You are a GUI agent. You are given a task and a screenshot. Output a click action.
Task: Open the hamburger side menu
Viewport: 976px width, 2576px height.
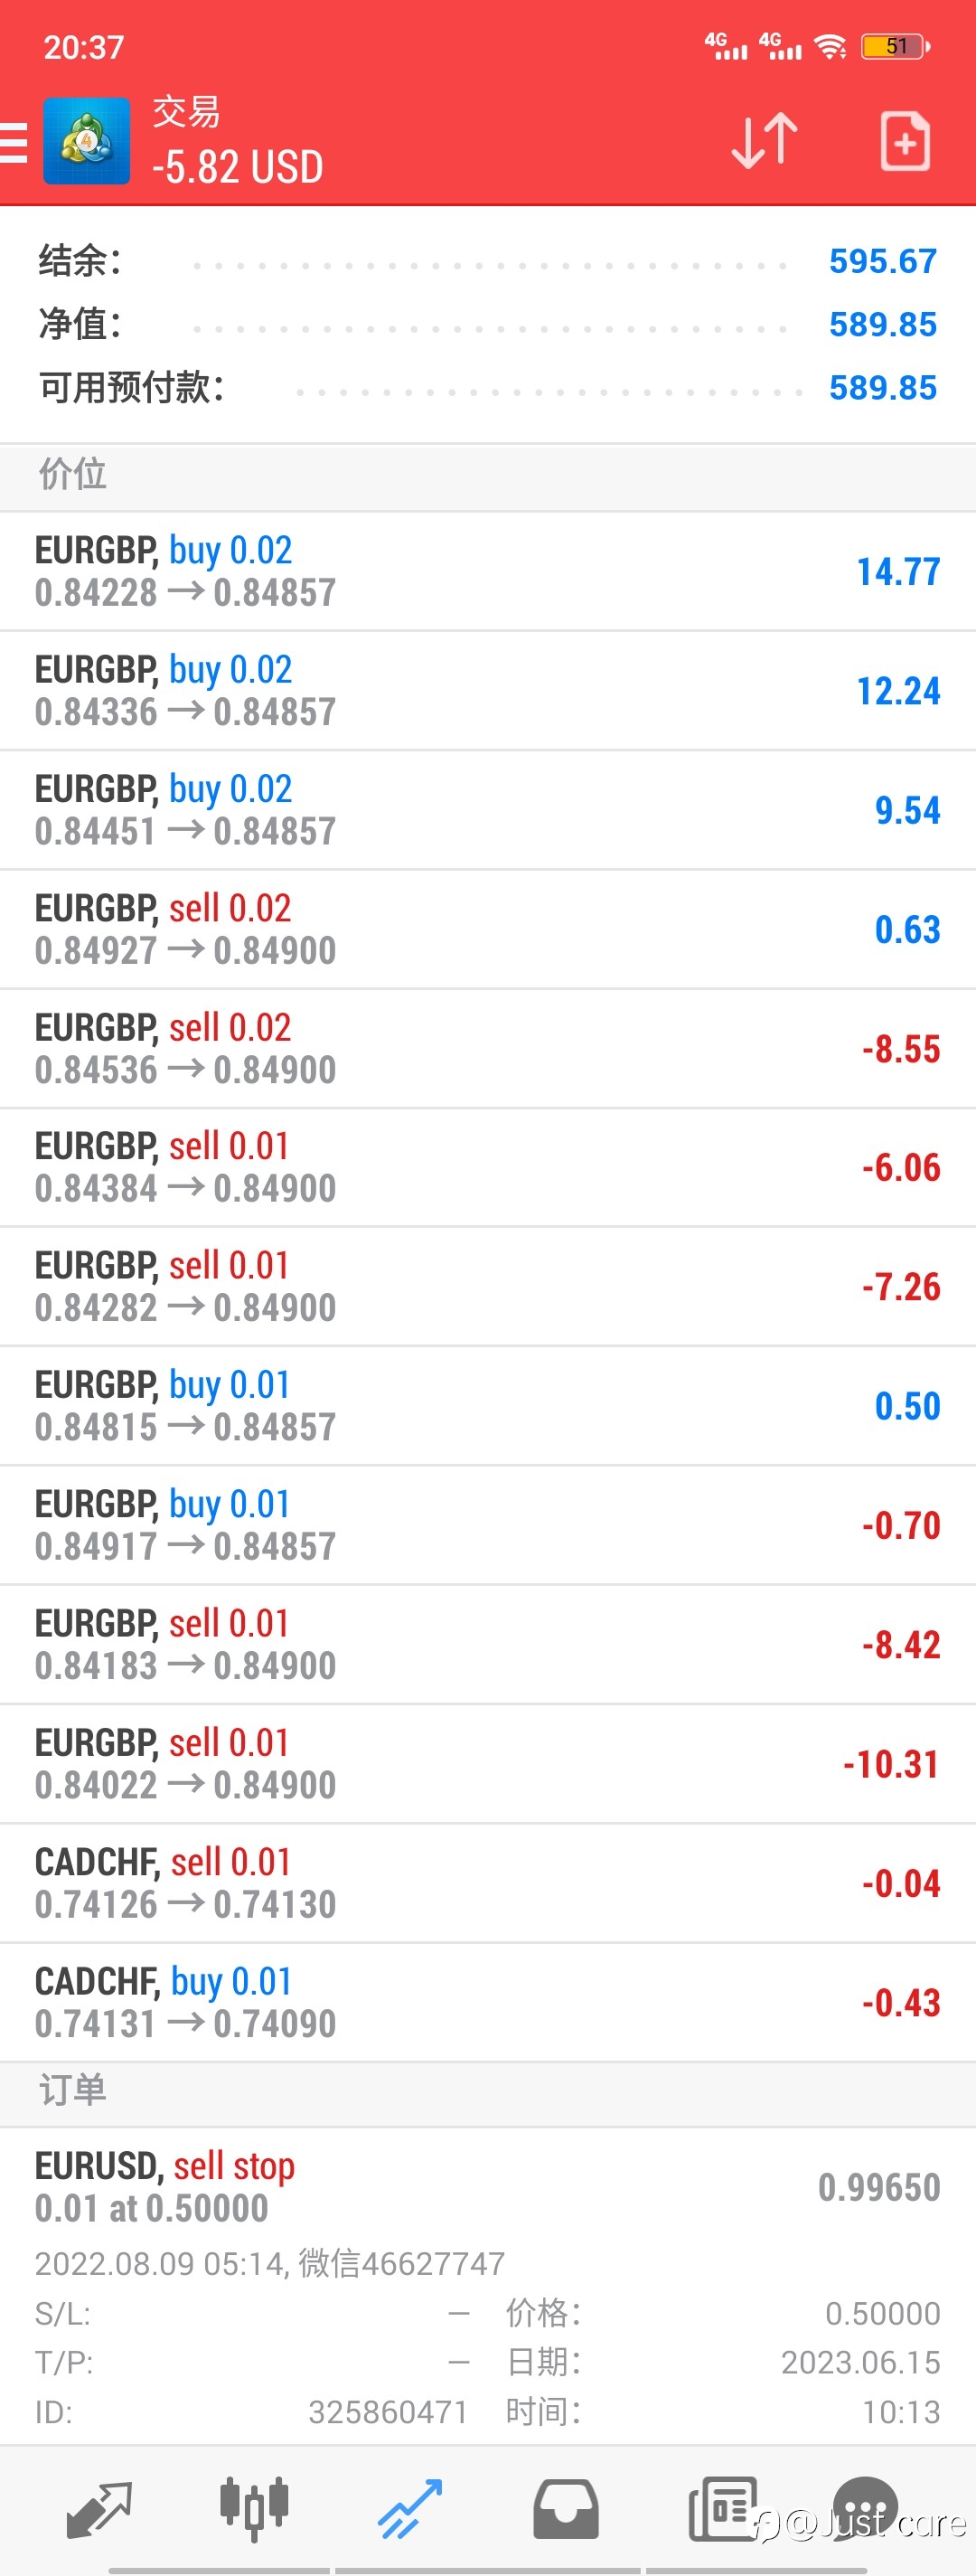[x=14, y=142]
